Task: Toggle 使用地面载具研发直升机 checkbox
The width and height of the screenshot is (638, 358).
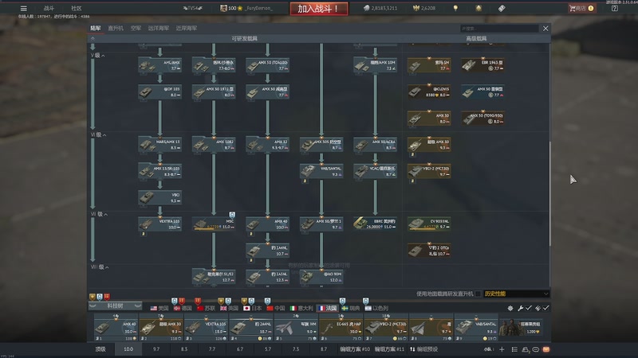Action: pos(478,294)
